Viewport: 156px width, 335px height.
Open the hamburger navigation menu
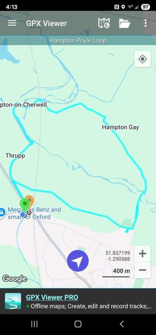pyautogui.click(x=12, y=23)
